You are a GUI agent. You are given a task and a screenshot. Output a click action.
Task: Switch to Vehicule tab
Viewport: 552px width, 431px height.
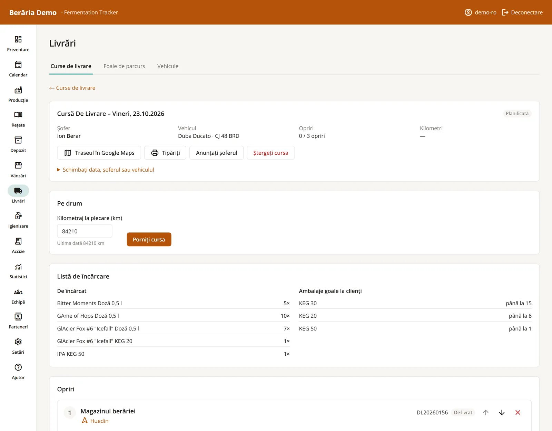168,66
